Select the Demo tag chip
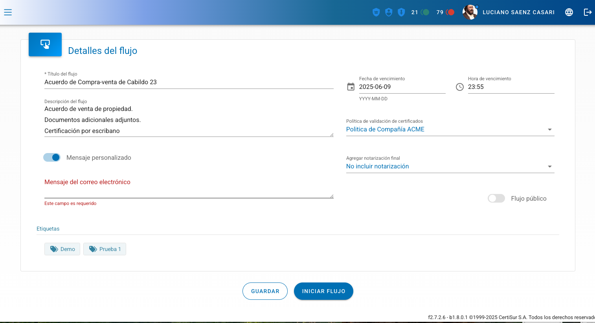The width and height of the screenshot is (595, 323). (x=62, y=249)
